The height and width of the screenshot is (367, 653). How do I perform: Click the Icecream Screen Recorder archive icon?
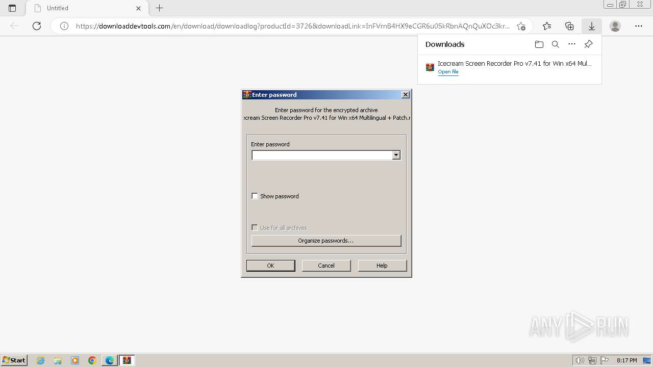430,67
